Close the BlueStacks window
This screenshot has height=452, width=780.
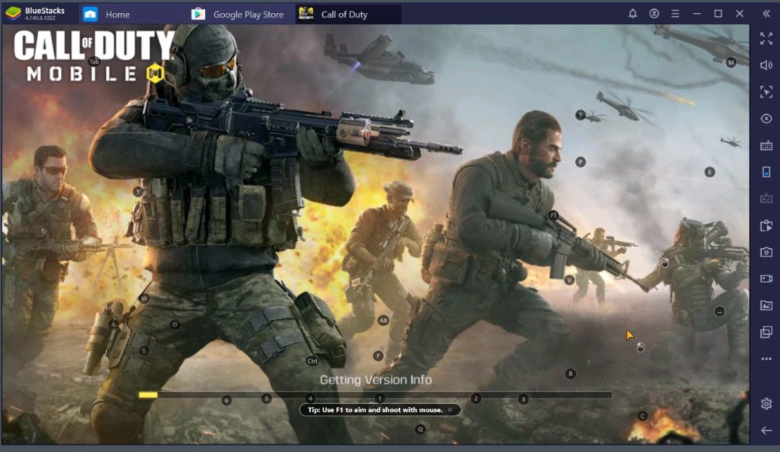[740, 14]
